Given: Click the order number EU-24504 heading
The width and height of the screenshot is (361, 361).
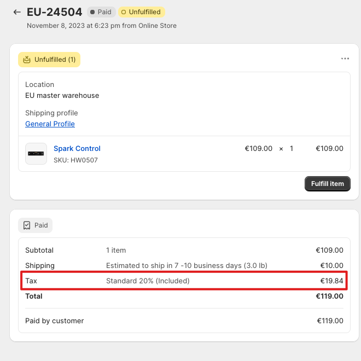Looking at the screenshot, I should (x=54, y=12).
